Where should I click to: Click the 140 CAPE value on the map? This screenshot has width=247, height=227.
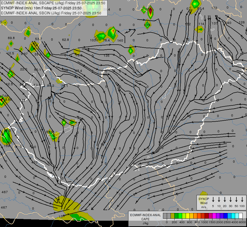click(x=120, y=41)
